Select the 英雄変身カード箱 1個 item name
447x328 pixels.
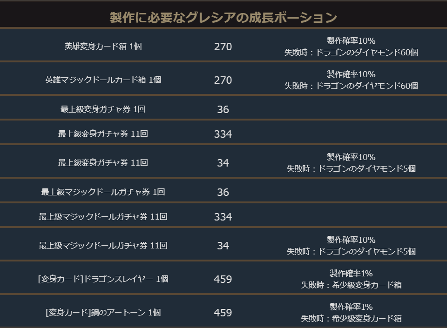click(x=103, y=47)
